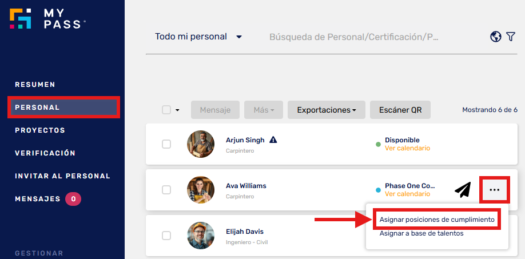
Task: Click the Mensajes notification badge
Action: point(73,199)
